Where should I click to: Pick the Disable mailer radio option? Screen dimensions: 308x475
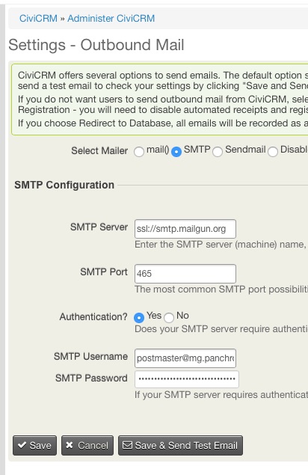tap(273, 151)
